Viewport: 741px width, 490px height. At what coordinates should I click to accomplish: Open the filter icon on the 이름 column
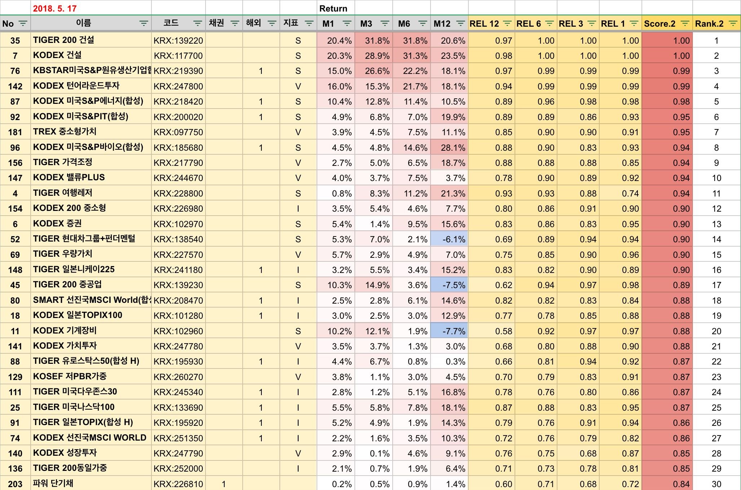[x=144, y=24]
